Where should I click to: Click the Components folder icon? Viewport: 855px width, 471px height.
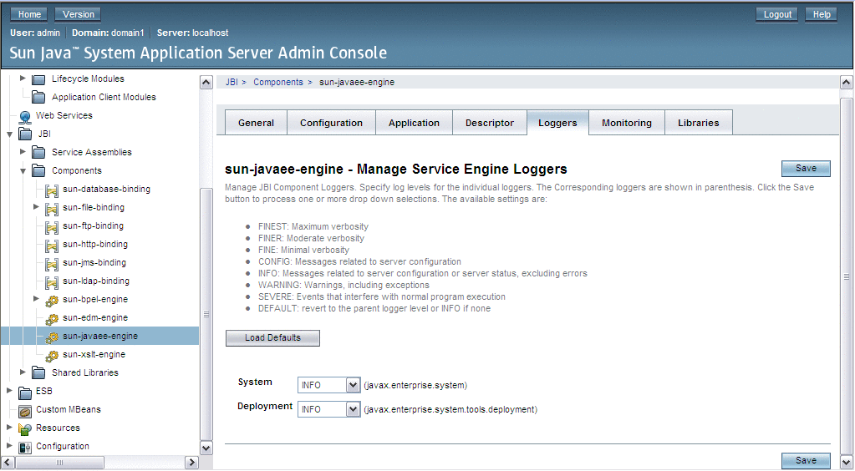[x=38, y=171]
